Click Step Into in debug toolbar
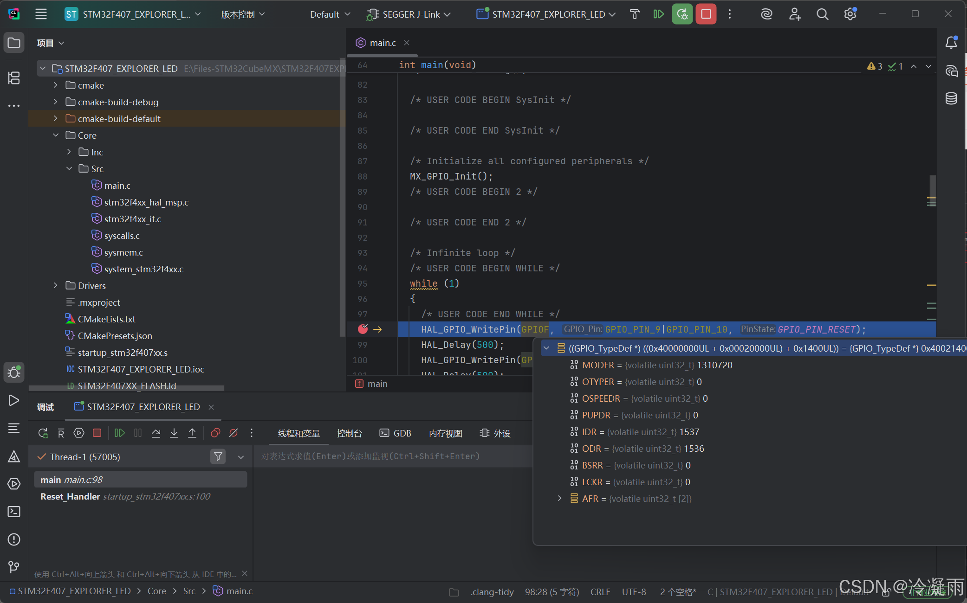 [174, 433]
